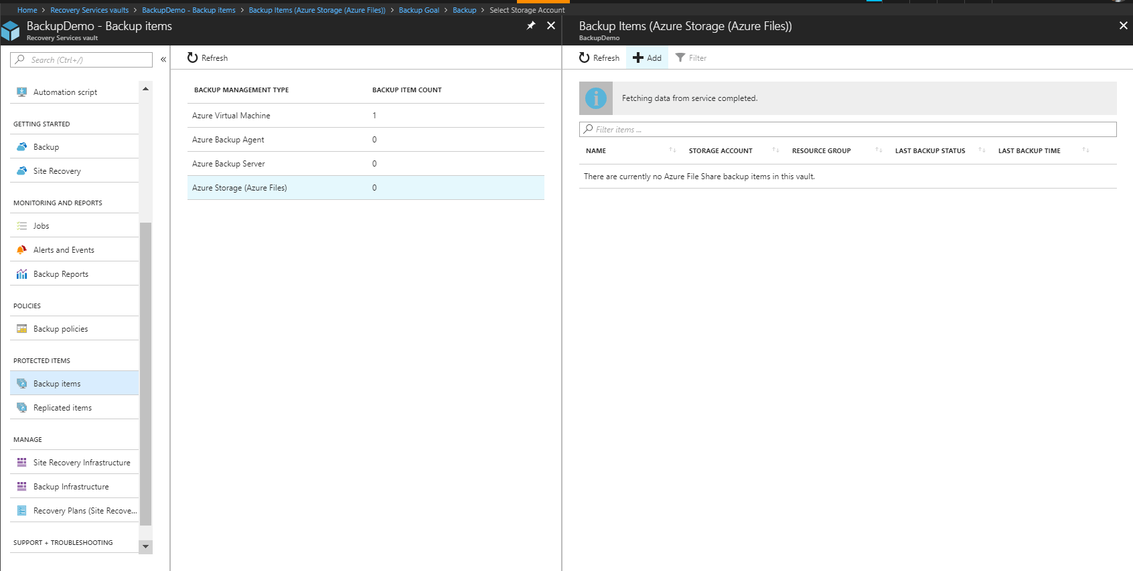The image size is (1133, 571).
Task: Close the BackupDemo Backup items blade
Action: 551,25
